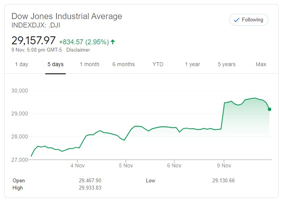Switch to the 1 day tab
Viewport: 282px width, 201px height.
[x=22, y=64]
